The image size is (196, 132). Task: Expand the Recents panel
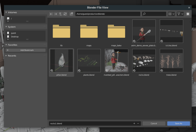(x=6, y=56)
